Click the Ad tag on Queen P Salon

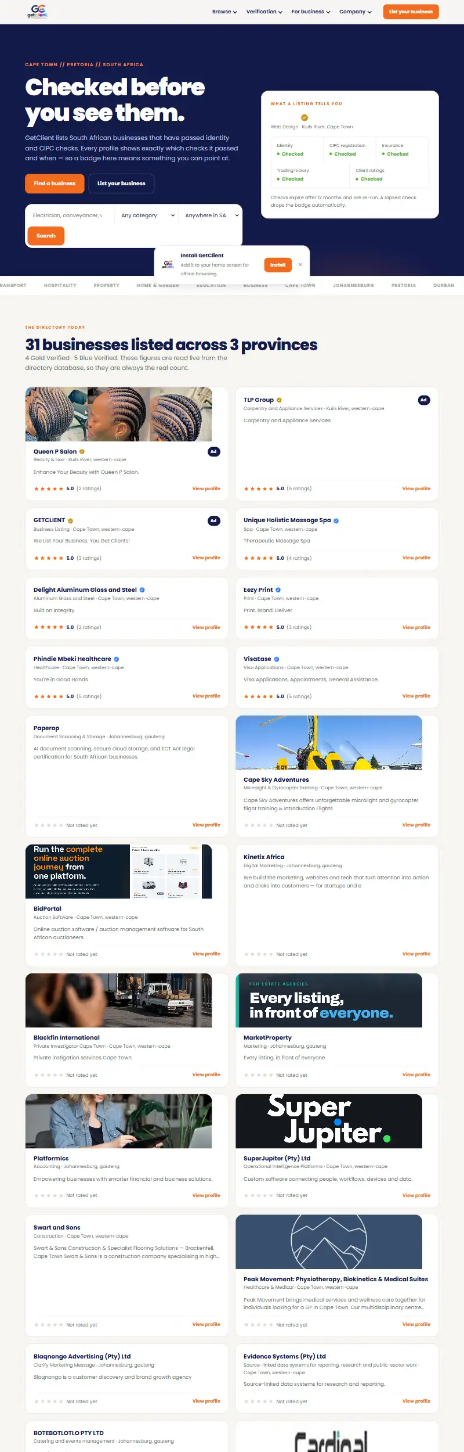(x=213, y=452)
